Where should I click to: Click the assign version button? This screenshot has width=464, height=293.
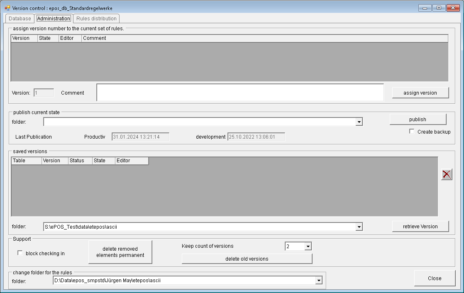click(420, 93)
